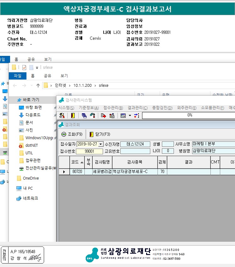Viewport: 235px width, 267px height.
Task: Click the blue desktop icon beside 바탕 화면
Action: pos(21,108)
